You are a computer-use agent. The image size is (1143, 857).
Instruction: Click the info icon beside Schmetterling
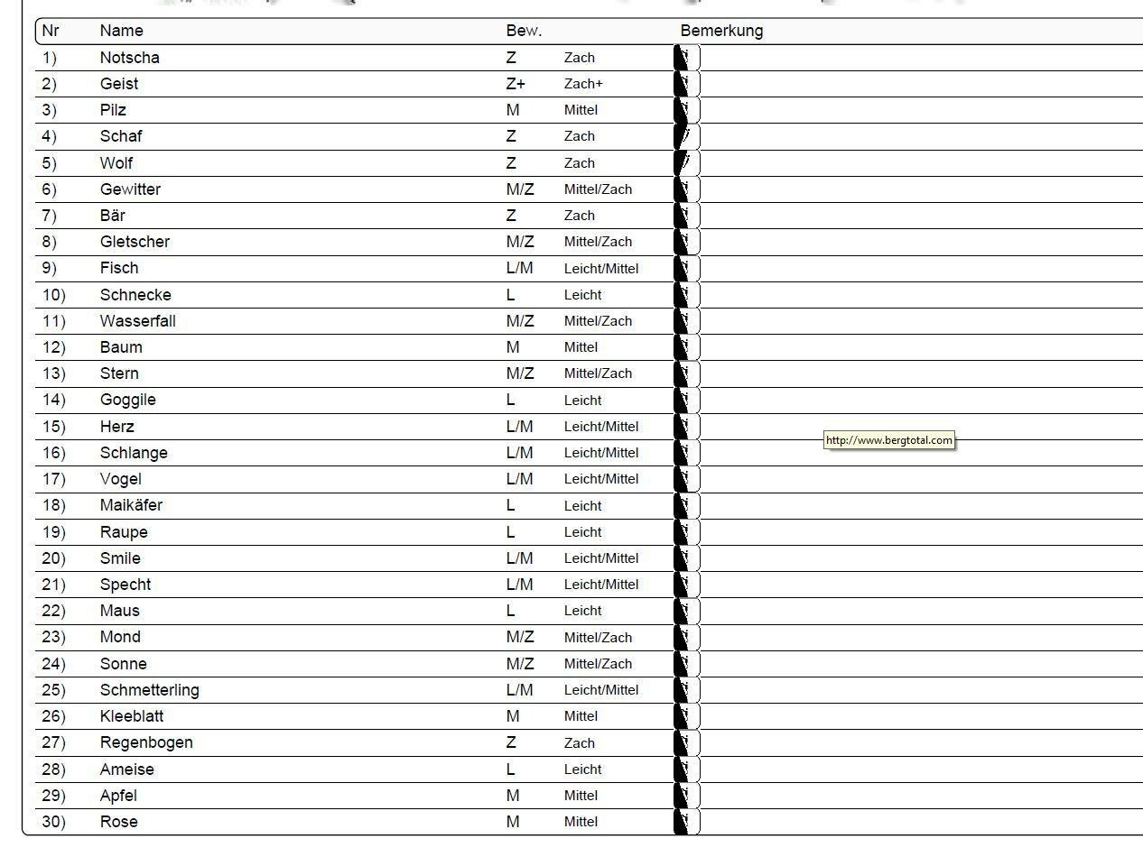(687, 690)
